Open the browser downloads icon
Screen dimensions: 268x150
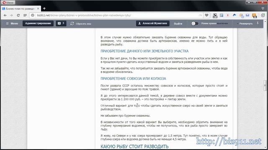point(263,15)
